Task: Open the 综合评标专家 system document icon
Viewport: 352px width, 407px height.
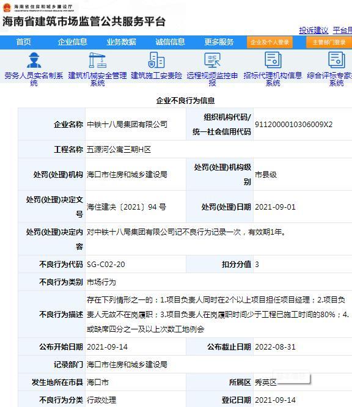Action: point(337,61)
